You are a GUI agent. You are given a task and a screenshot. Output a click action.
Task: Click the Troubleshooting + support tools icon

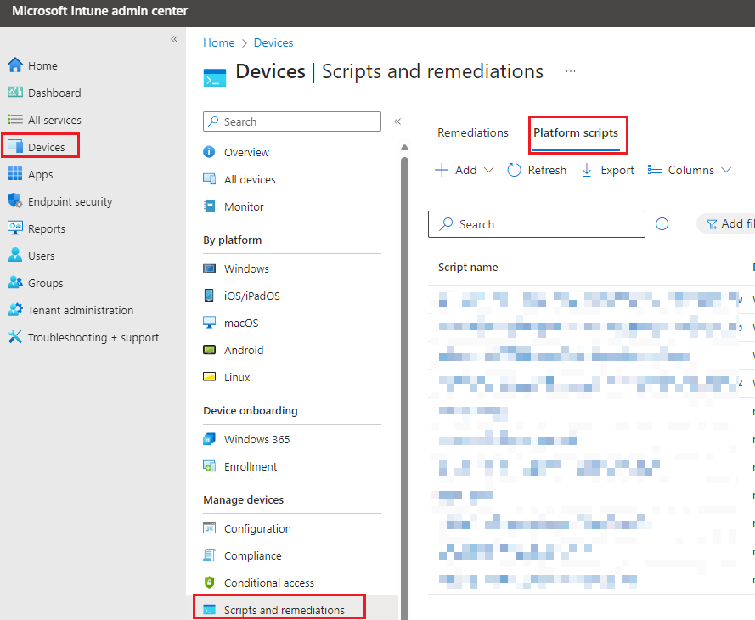(x=15, y=337)
